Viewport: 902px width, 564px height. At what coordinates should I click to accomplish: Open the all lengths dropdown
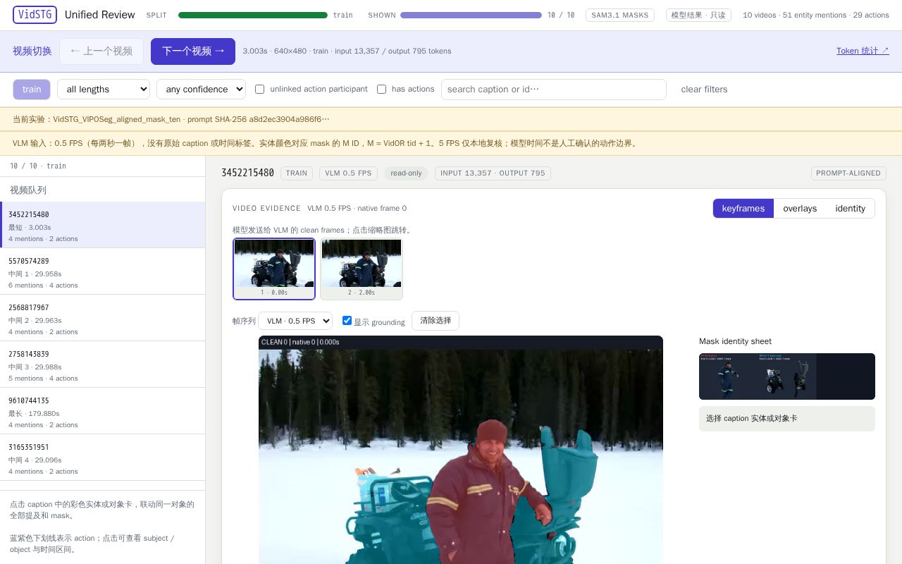(x=104, y=90)
